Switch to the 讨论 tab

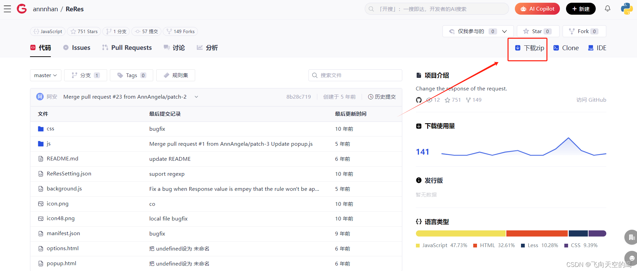174,48
